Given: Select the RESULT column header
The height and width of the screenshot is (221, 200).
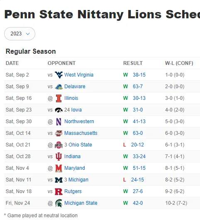Looking at the screenshot, I should pos(133,63).
